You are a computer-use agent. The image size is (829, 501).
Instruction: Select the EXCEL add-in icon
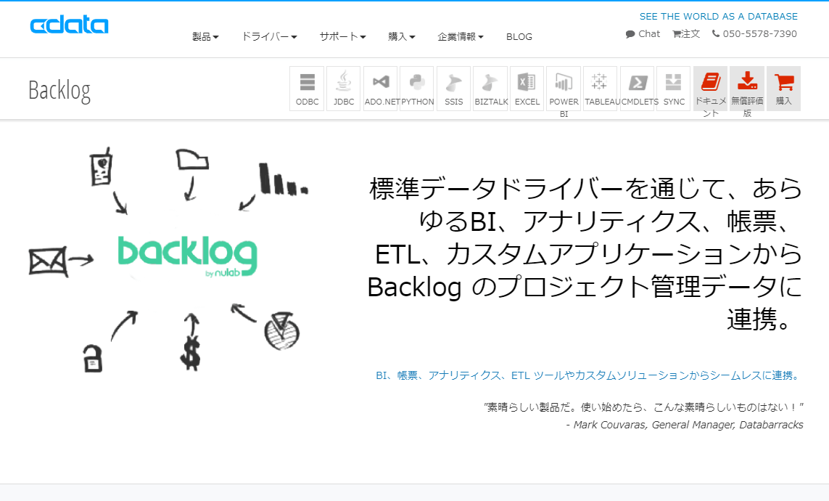[x=527, y=86]
